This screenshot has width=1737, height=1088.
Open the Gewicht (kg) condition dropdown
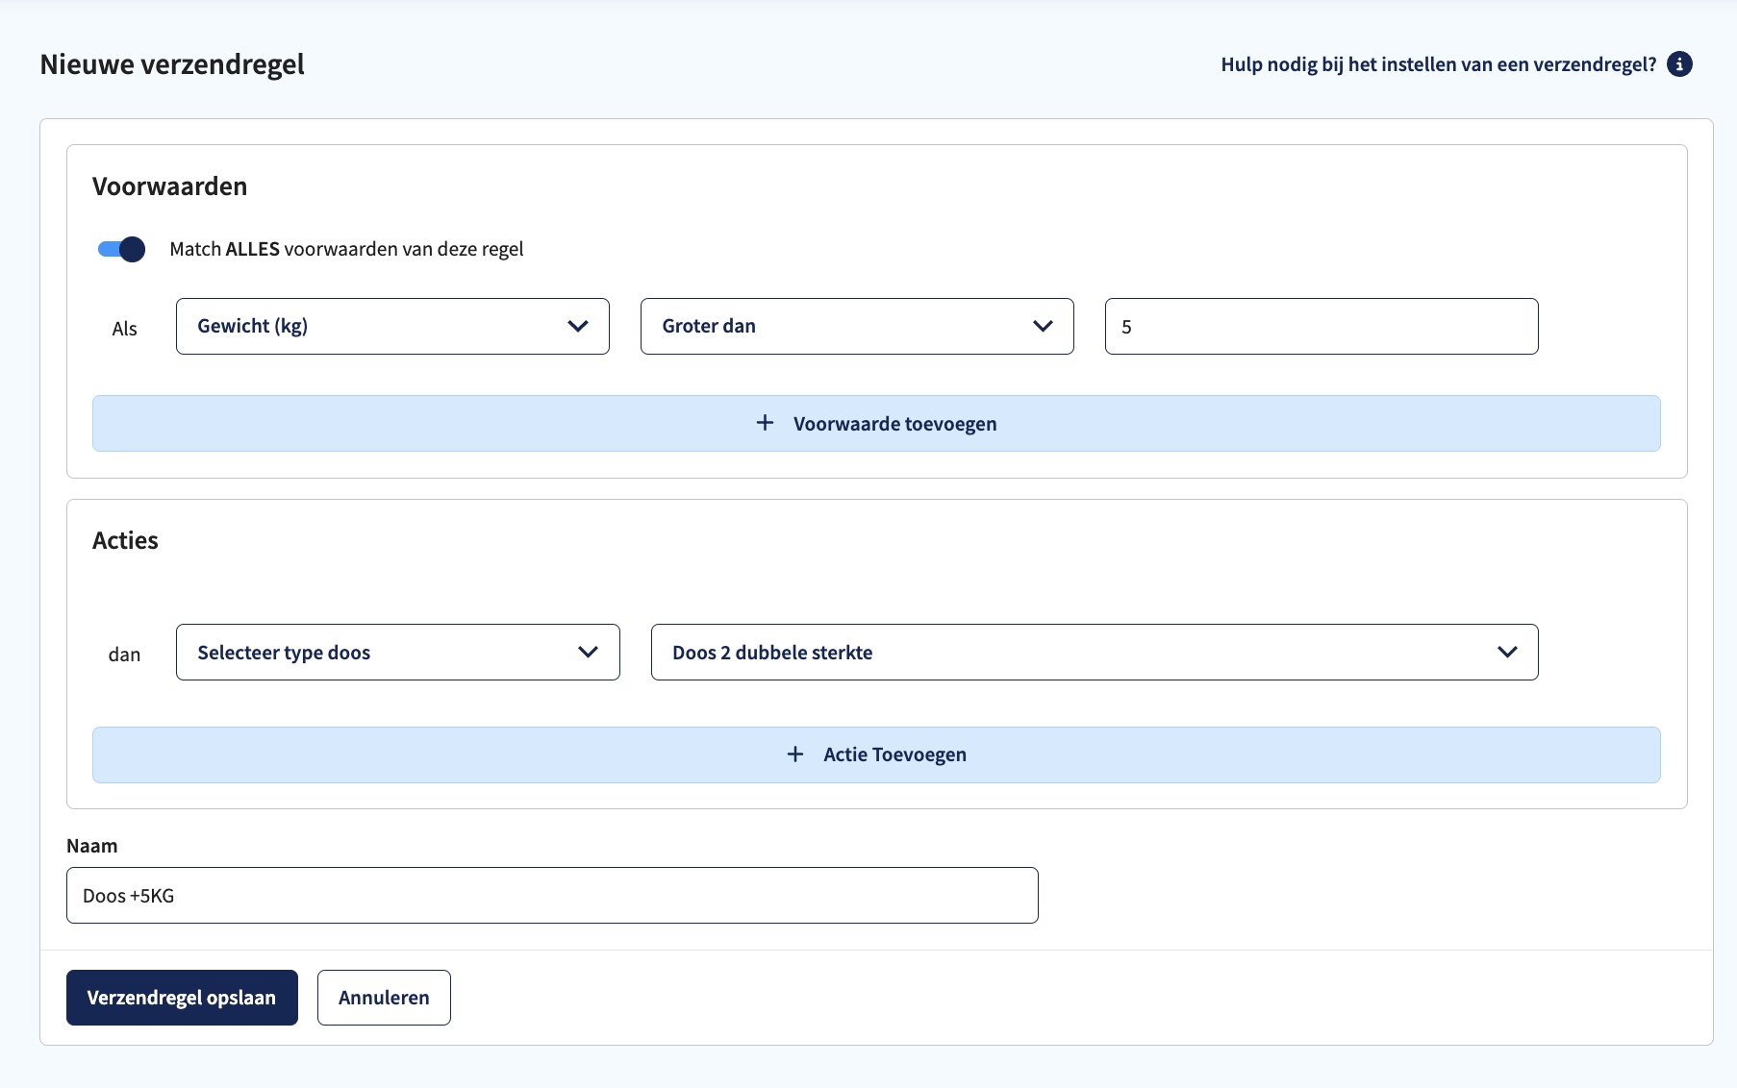[x=392, y=326]
